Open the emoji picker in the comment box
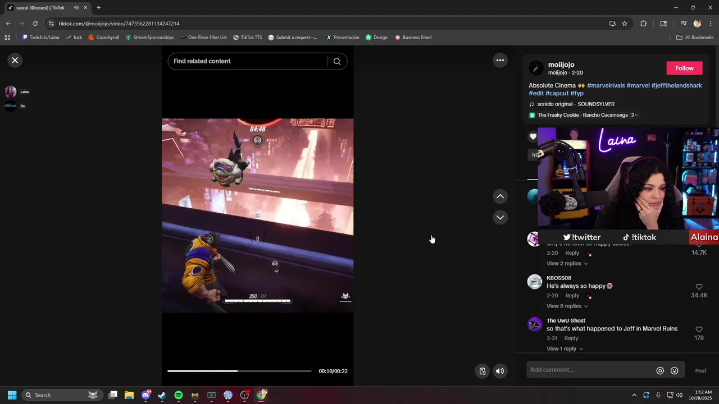Screen dimensions: 719x404 675,370
